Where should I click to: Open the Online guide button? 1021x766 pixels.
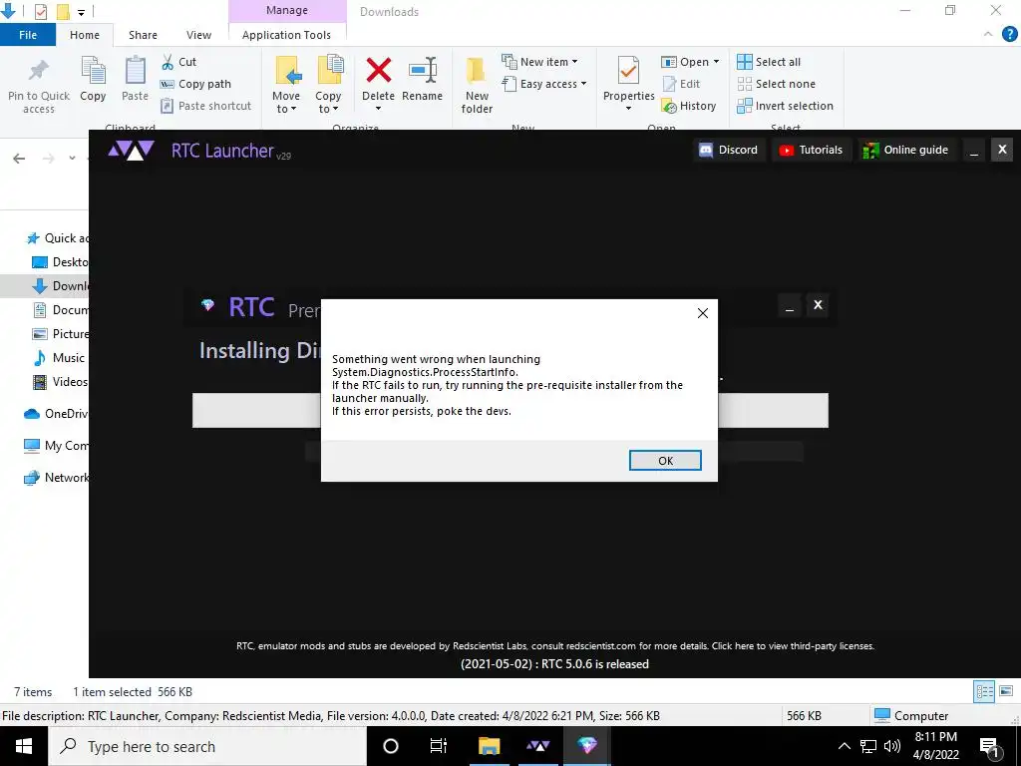pyautogui.click(x=905, y=150)
